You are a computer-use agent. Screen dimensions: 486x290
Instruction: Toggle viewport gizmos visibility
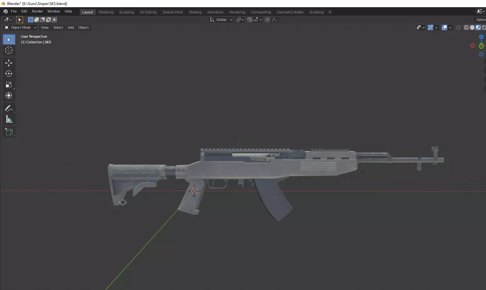[x=430, y=27]
